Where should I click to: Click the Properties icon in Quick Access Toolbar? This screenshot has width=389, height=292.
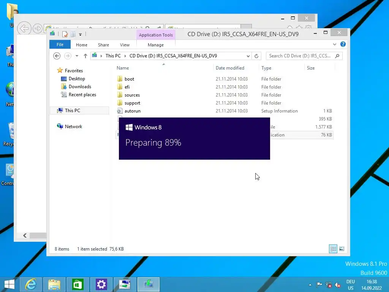(x=65, y=34)
